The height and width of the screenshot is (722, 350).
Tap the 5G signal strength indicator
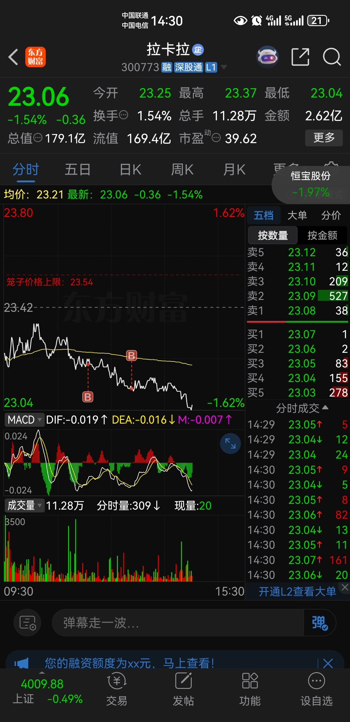(x=294, y=20)
